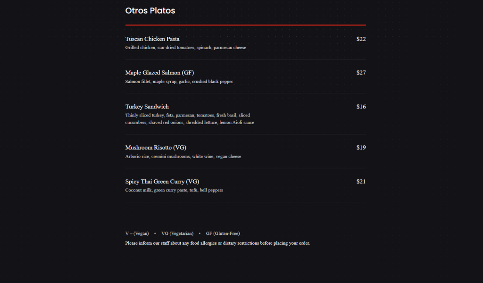
Task: Open the Maple Glazed Salmon (GF) item
Action: 159,73
